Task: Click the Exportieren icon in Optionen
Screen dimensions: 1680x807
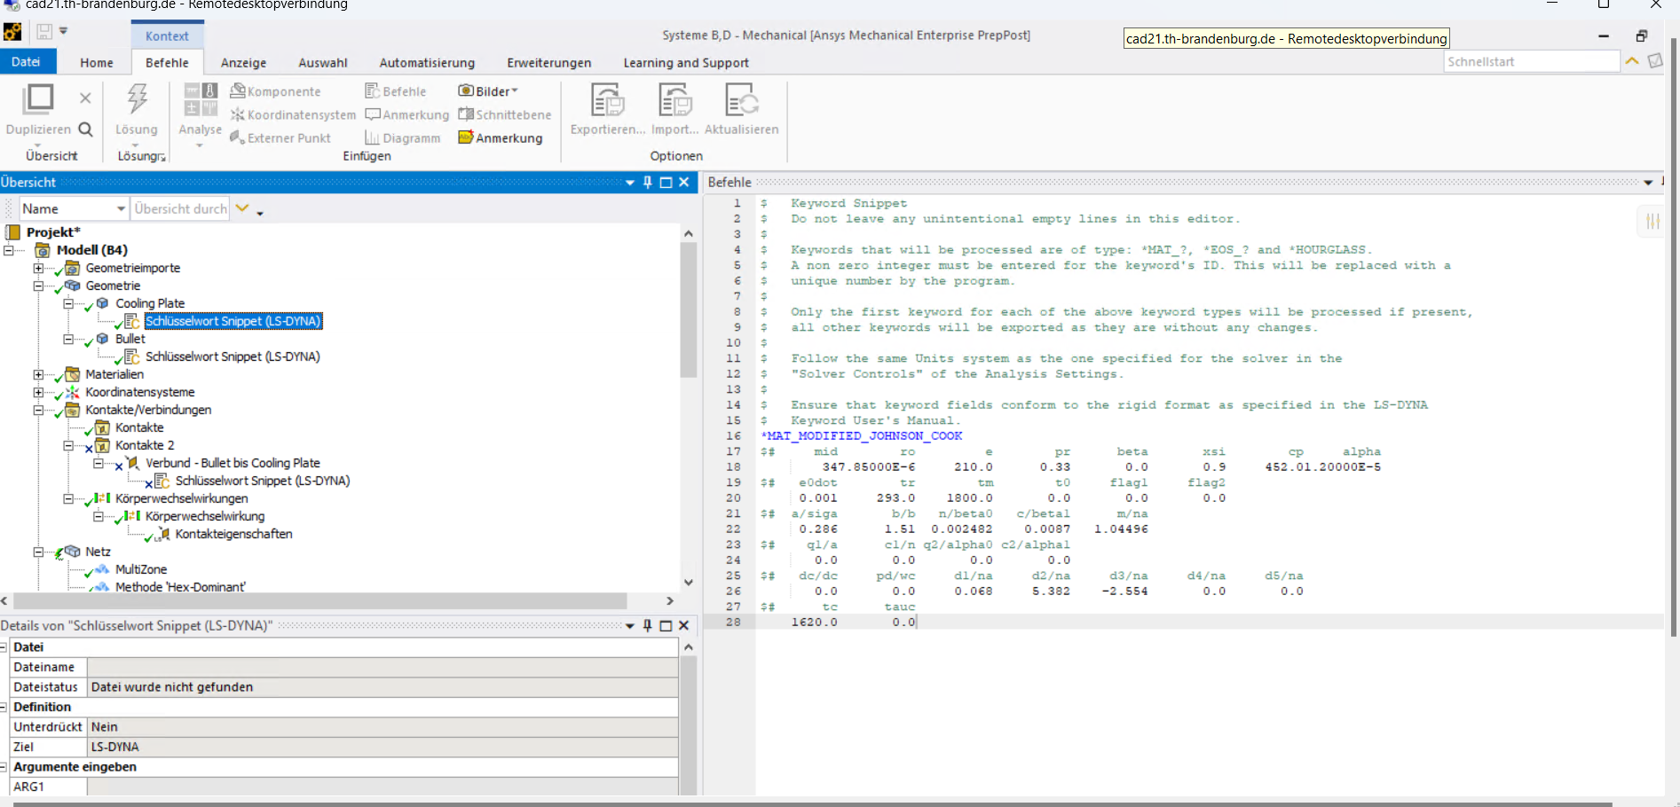Action: click(x=607, y=100)
